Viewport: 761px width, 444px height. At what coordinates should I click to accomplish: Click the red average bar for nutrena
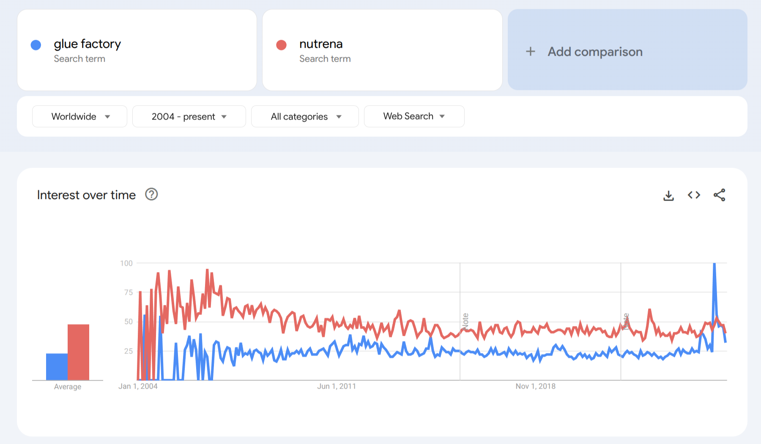coord(78,352)
